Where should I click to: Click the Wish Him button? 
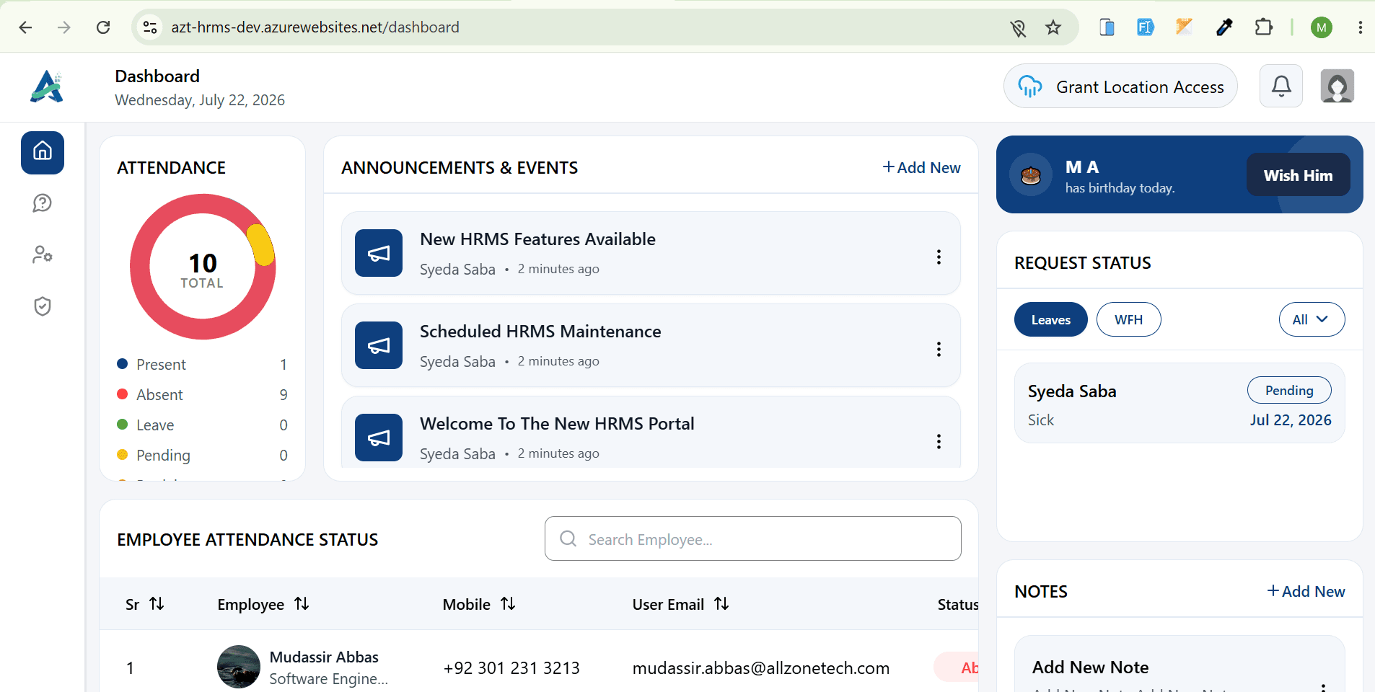[x=1298, y=175]
